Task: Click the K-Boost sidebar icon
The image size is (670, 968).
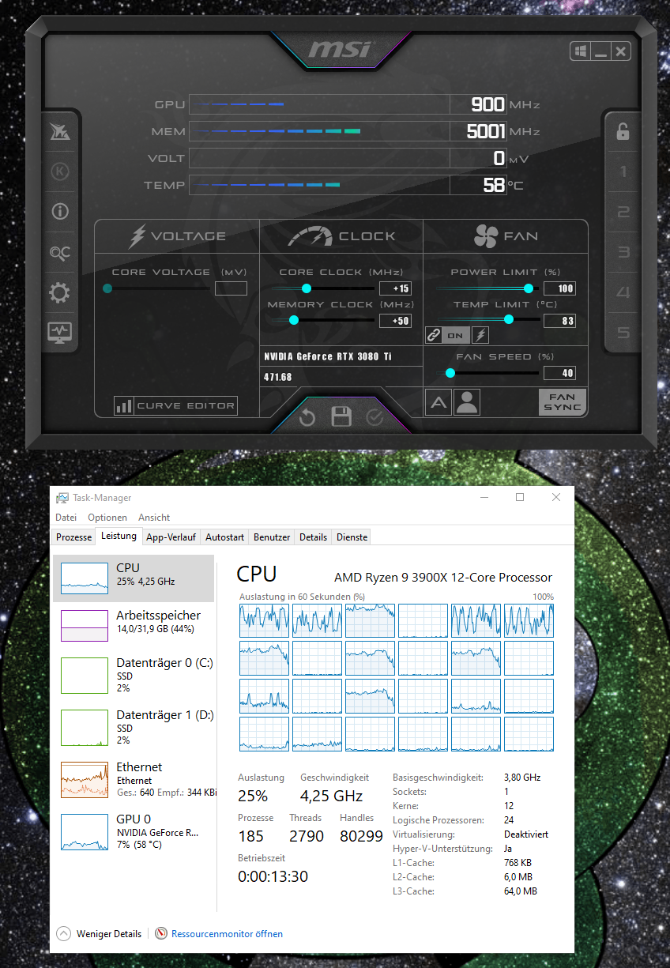Action: click(59, 171)
